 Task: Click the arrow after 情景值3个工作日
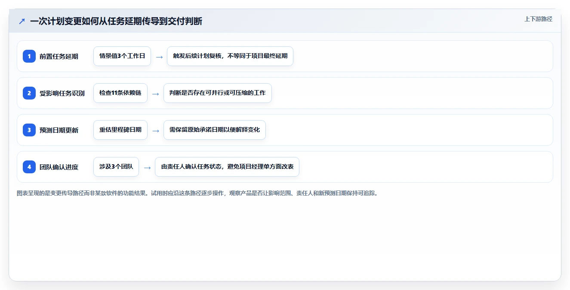click(159, 57)
